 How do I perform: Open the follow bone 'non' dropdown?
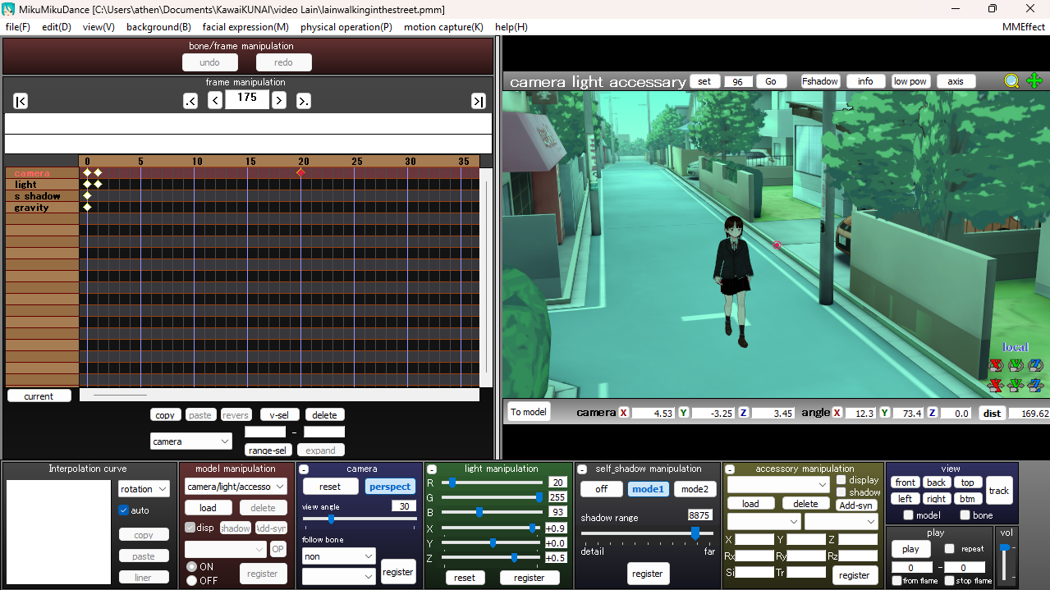click(x=338, y=556)
